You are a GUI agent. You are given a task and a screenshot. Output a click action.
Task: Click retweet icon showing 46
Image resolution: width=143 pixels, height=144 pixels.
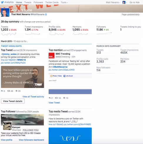pos(9,91)
